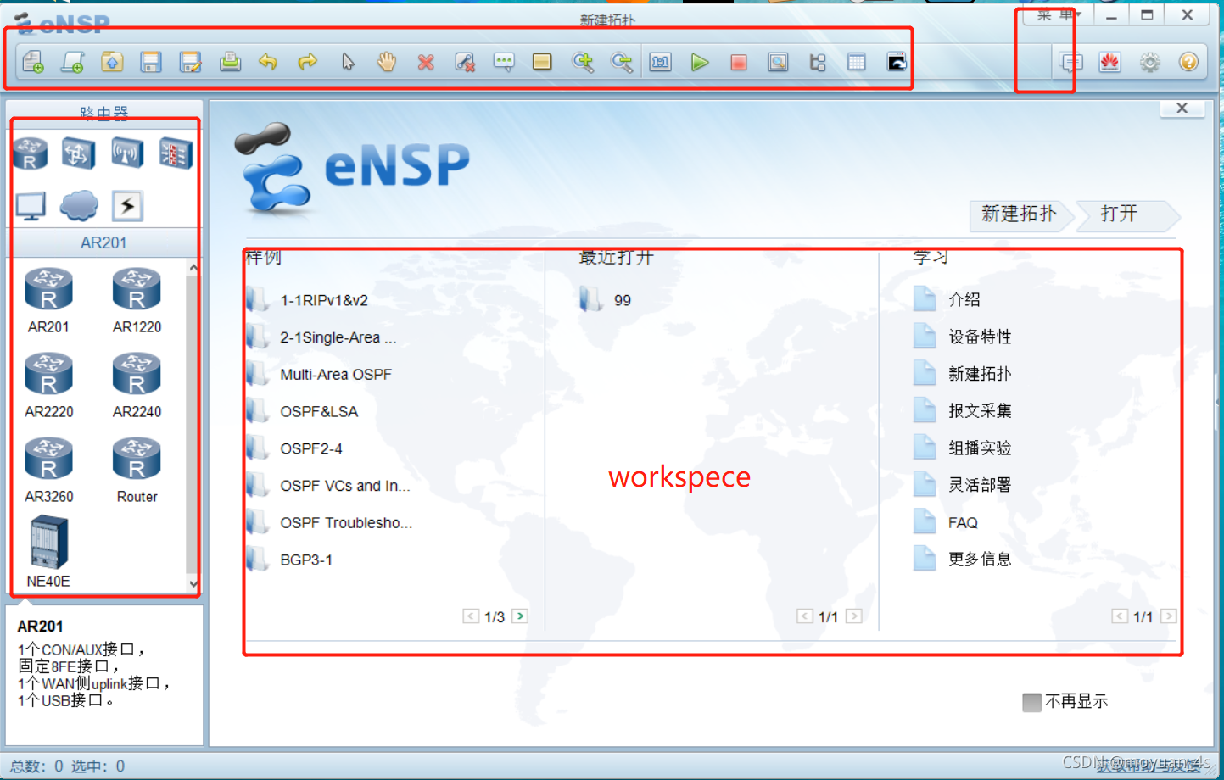Pick the AR2220 router device
Viewport: 1224px width, 780px height.
(49, 386)
